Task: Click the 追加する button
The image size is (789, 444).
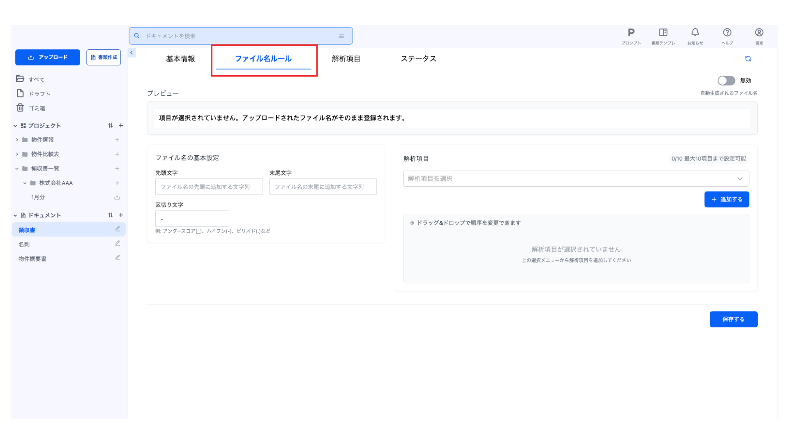Action: click(x=727, y=199)
